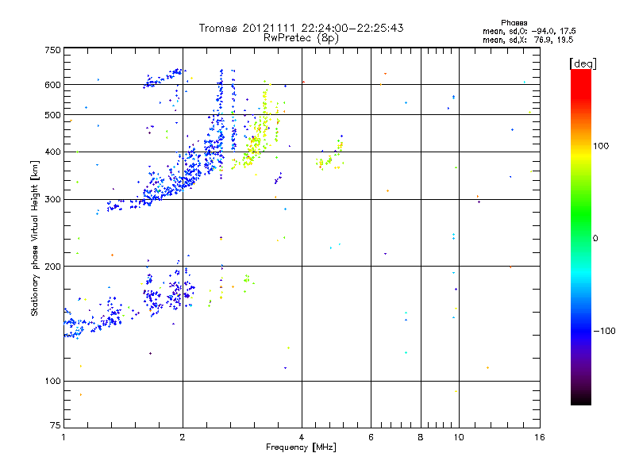Click the x-axis tick label '1'
This screenshot has height=476, width=635.
click(63, 437)
